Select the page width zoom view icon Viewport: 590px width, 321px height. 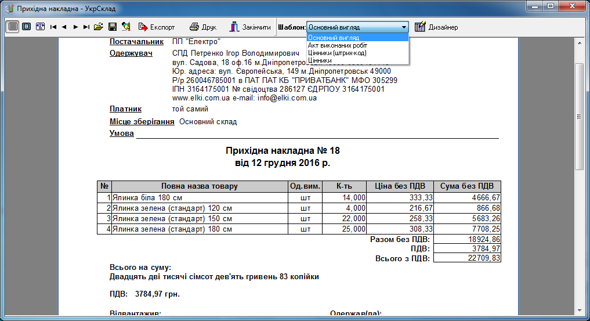click(12, 27)
